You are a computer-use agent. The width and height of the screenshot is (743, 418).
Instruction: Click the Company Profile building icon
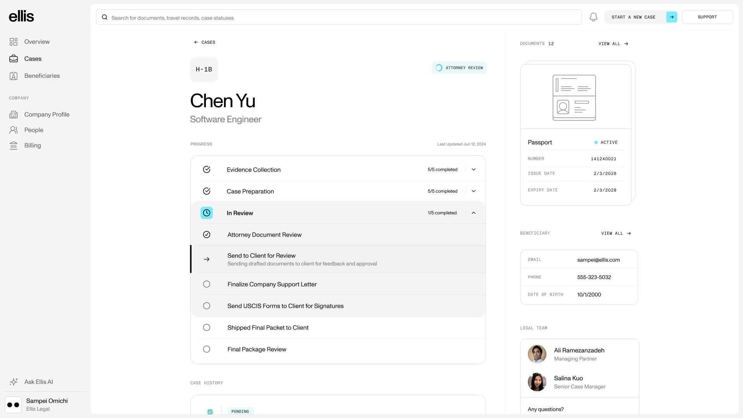coord(14,115)
